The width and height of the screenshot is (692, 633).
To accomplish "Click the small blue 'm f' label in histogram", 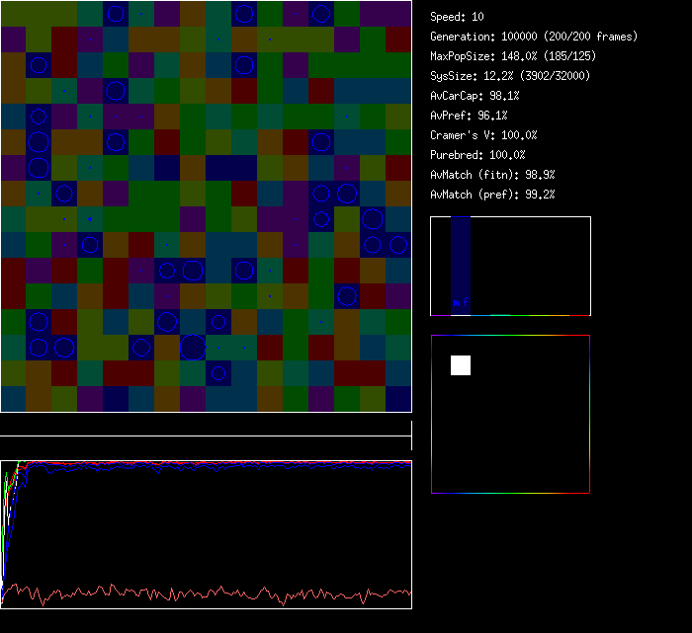I will click(x=460, y=302).
